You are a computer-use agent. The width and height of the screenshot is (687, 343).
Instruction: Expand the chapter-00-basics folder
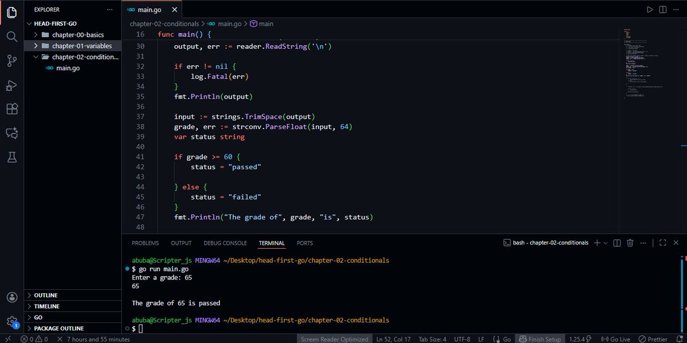pyautogui.click(x=73, y=34)
